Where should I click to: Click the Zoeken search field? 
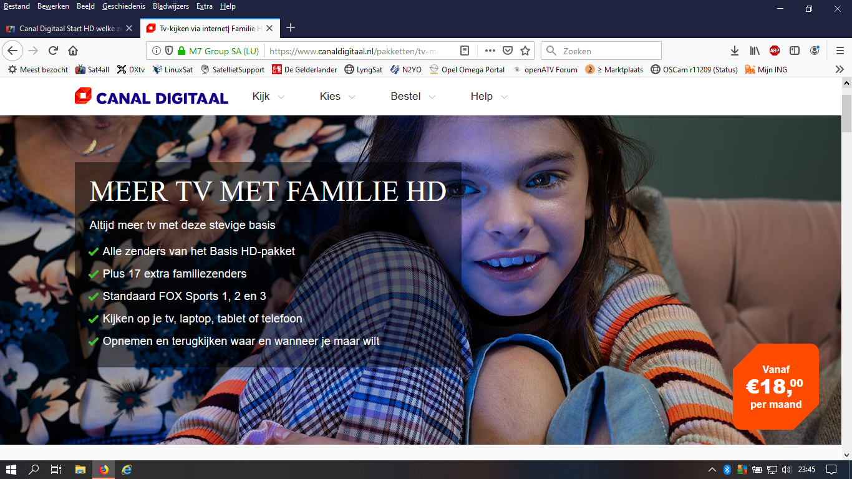coord(601,51)
